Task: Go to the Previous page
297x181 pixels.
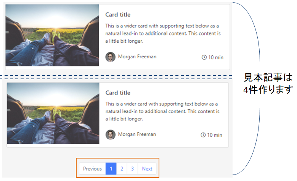Action: coord(92,169)
